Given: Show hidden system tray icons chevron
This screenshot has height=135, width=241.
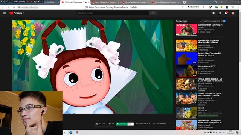Looking at the screenshot, I should click(205, 132).
